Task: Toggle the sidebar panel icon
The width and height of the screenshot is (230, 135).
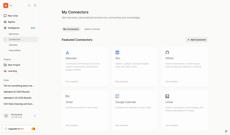Action: tap(35, 5)
